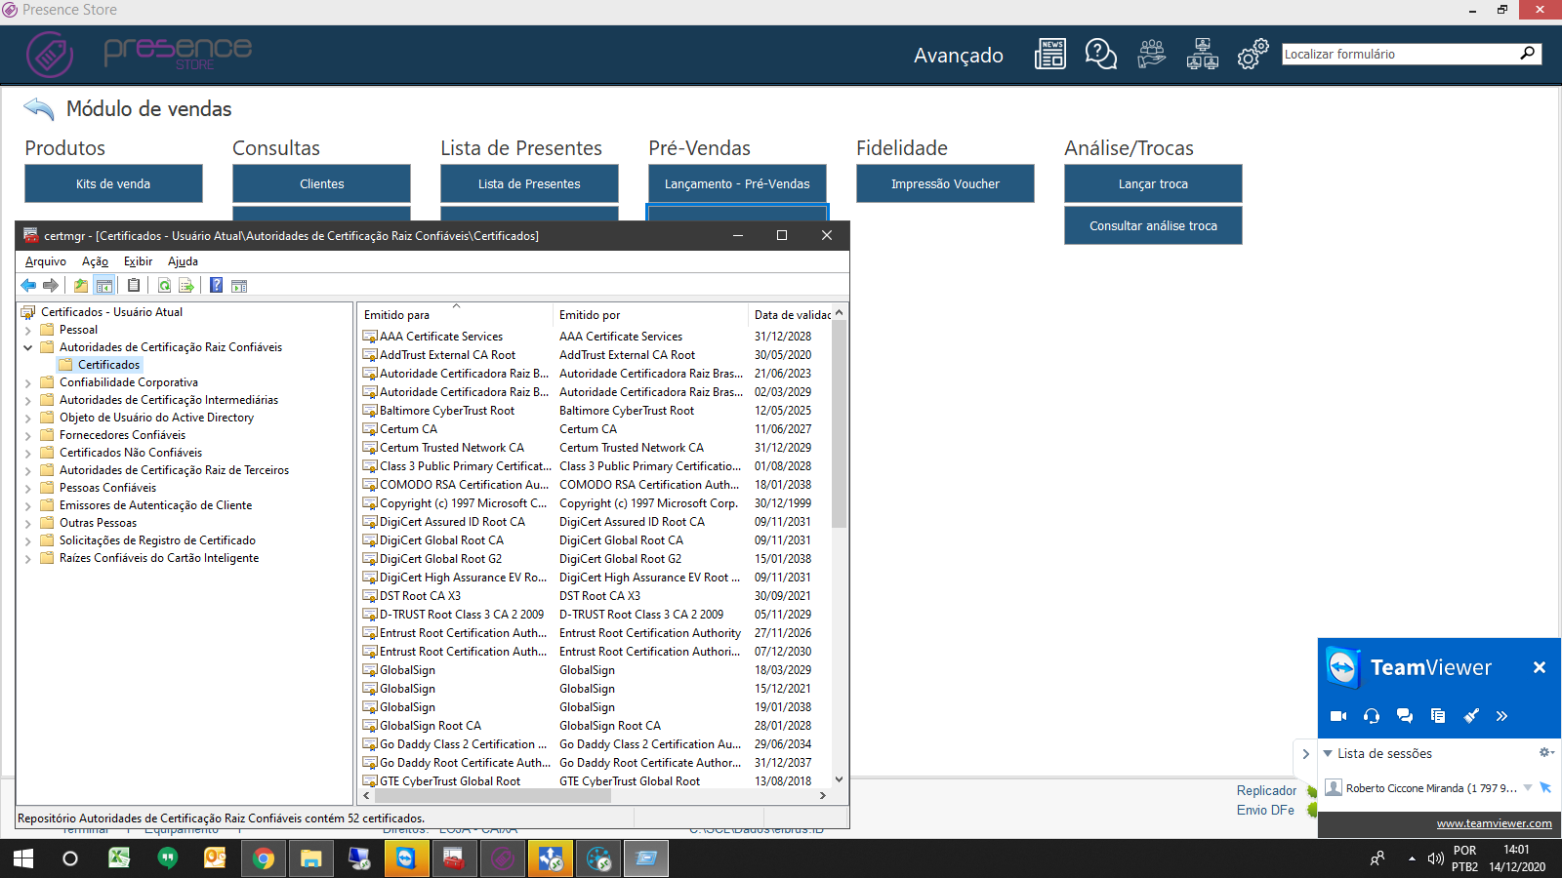
Task: Collapse Lista de sessões in TeamViewer
Action: coord(1328,753)
